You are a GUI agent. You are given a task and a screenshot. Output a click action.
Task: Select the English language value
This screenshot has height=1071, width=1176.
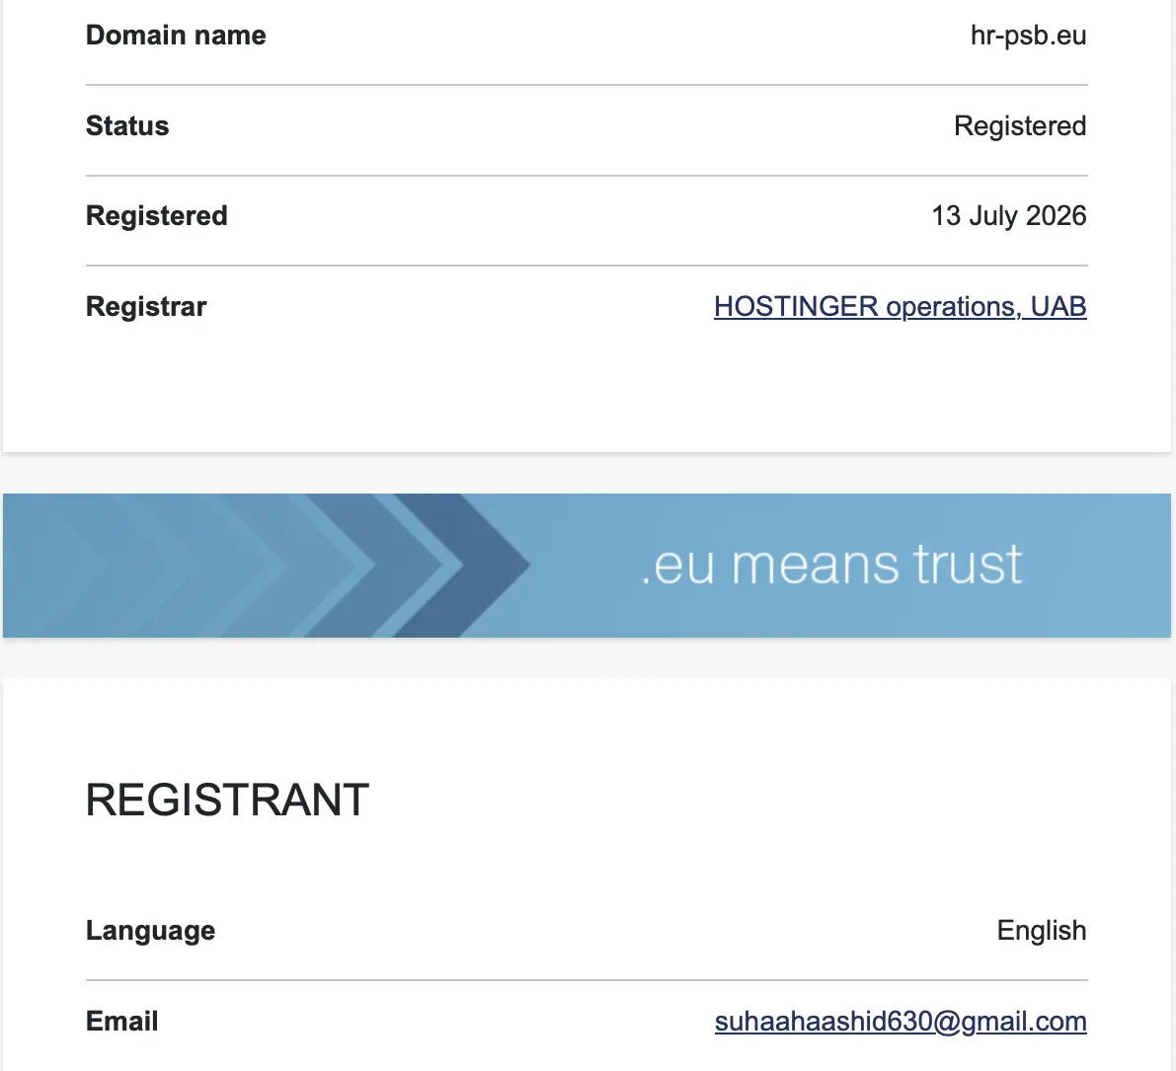click(1042, 931)
